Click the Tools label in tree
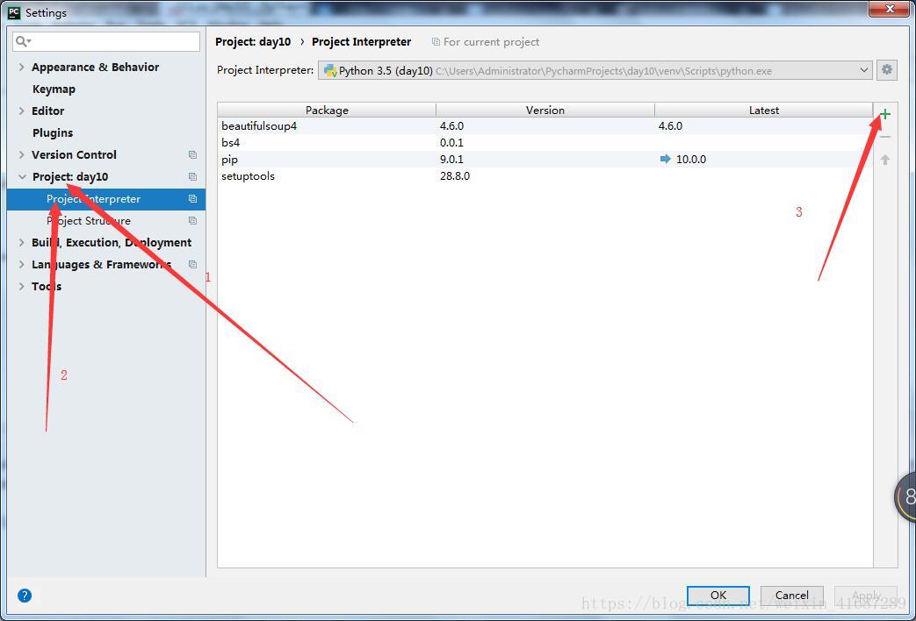Image resolution: width=916 pixels, height=621 pixels. tap(47, 286)
